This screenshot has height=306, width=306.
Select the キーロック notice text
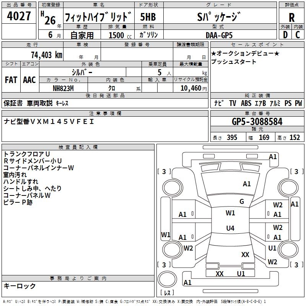[x=20, y=286]
